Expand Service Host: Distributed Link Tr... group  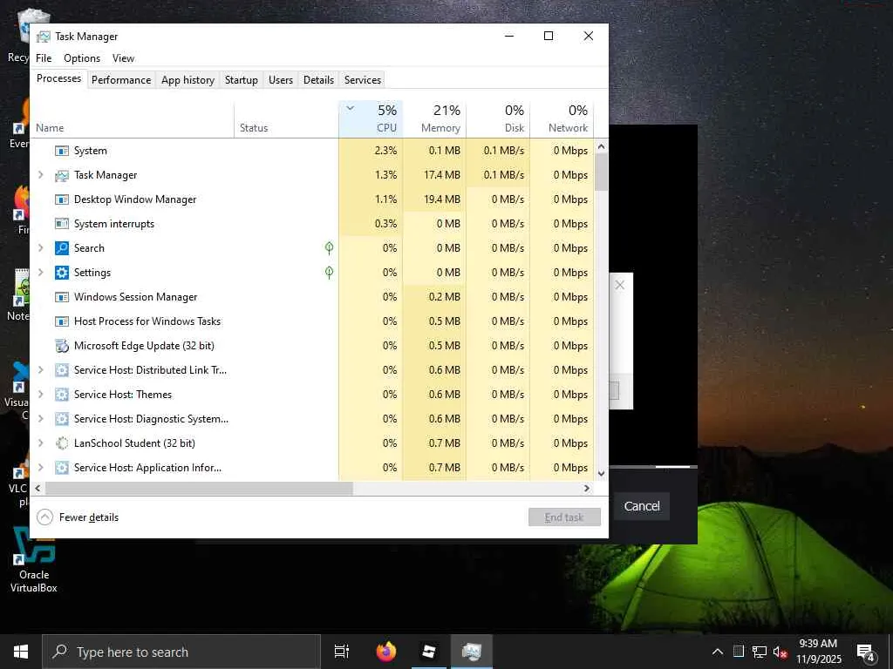[40, 369]
